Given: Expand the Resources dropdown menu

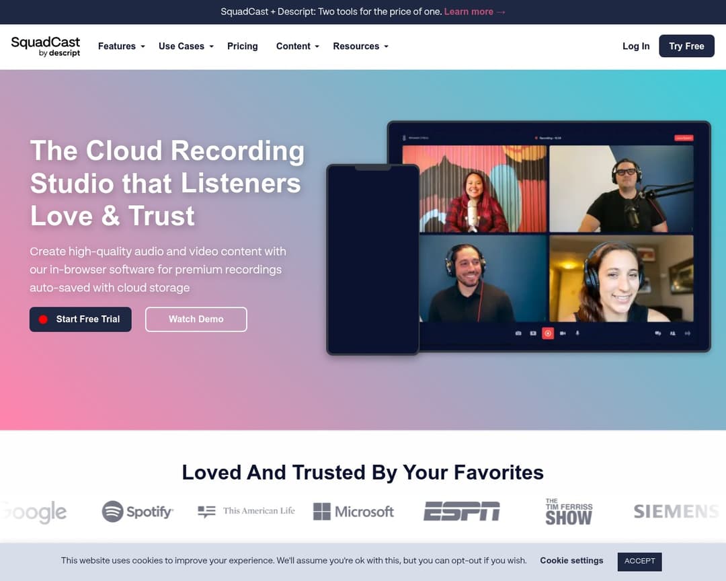Looking at the screenshot, I should [x=360, y=46].
